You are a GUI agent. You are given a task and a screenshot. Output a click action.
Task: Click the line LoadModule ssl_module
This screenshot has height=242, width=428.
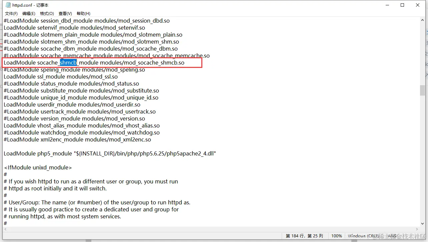click(x=61, y=77)
